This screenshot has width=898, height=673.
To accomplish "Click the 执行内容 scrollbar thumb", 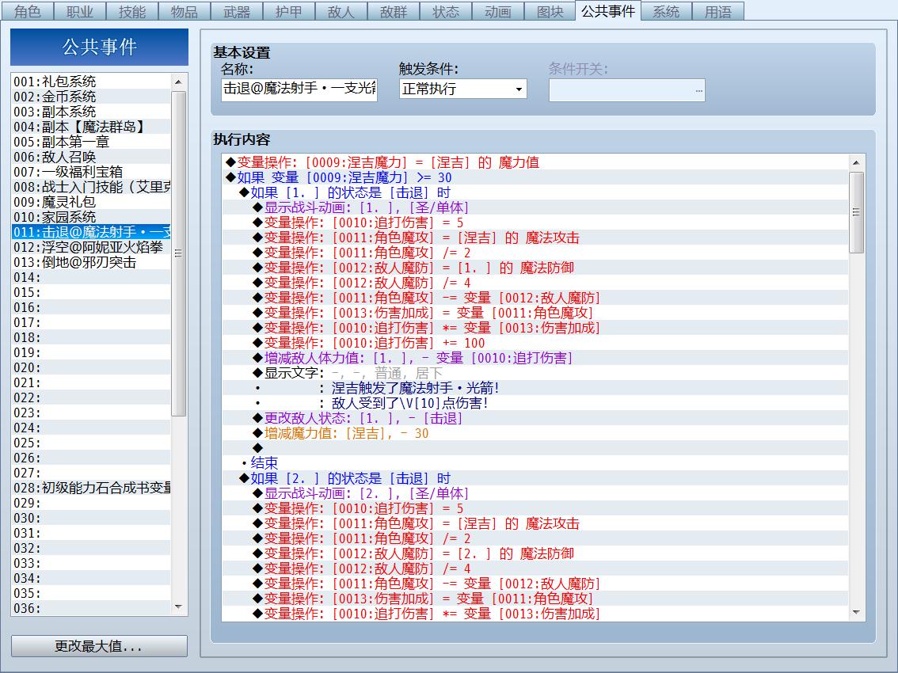I will [x=856, y=212].
